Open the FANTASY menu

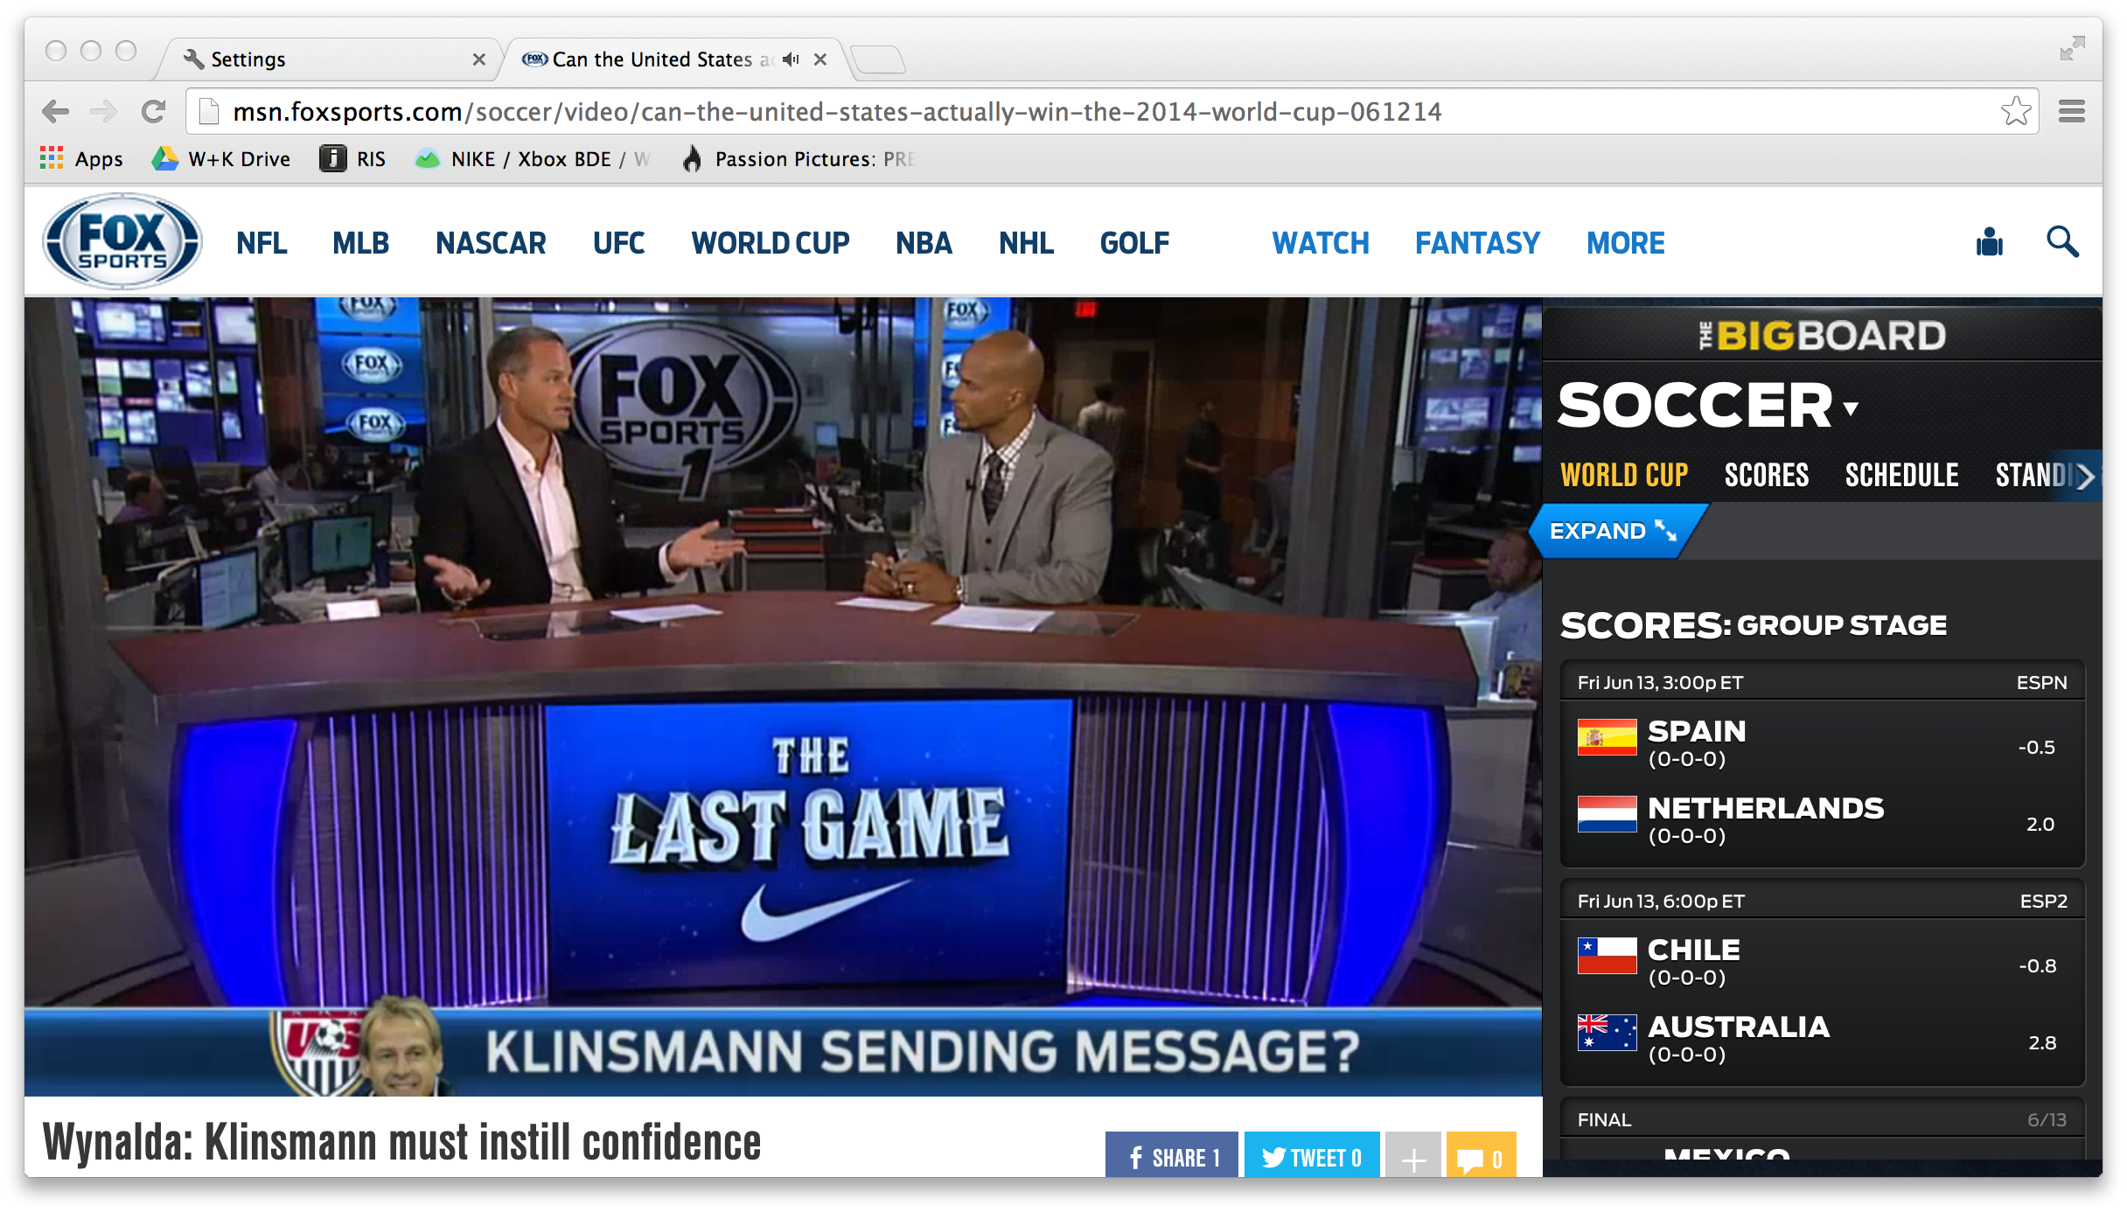pos(1477,243)
